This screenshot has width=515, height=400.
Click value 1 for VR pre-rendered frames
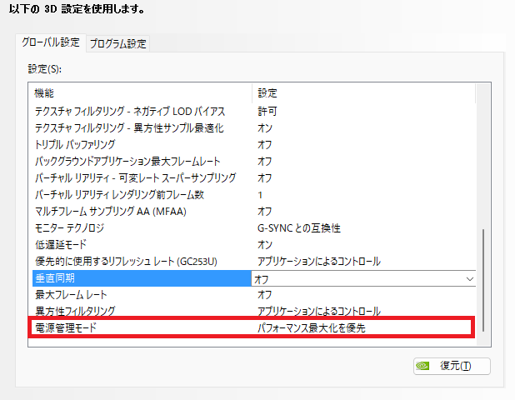(260, 195)
